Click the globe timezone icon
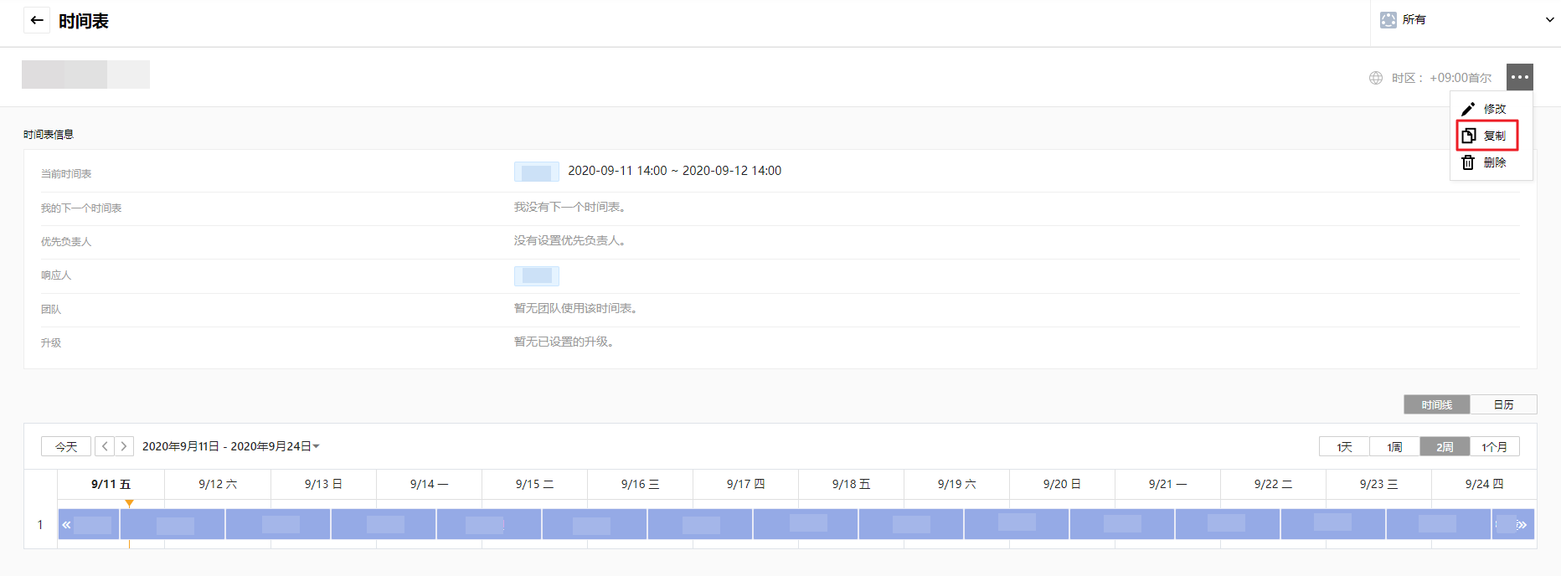 (1376, 78)
